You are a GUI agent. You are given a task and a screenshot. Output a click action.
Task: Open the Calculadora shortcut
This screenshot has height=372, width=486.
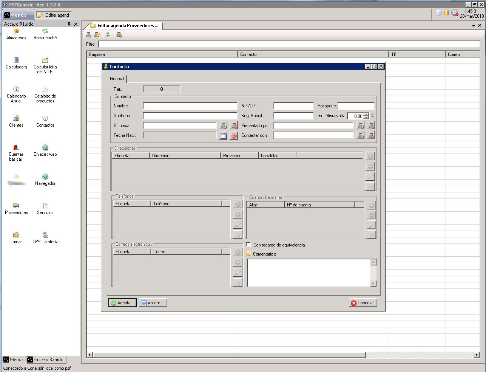tap(16, 63)
